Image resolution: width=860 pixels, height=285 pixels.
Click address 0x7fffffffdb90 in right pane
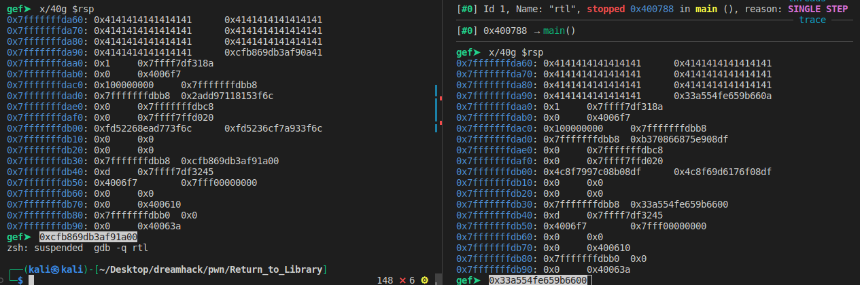click(494, 269)
